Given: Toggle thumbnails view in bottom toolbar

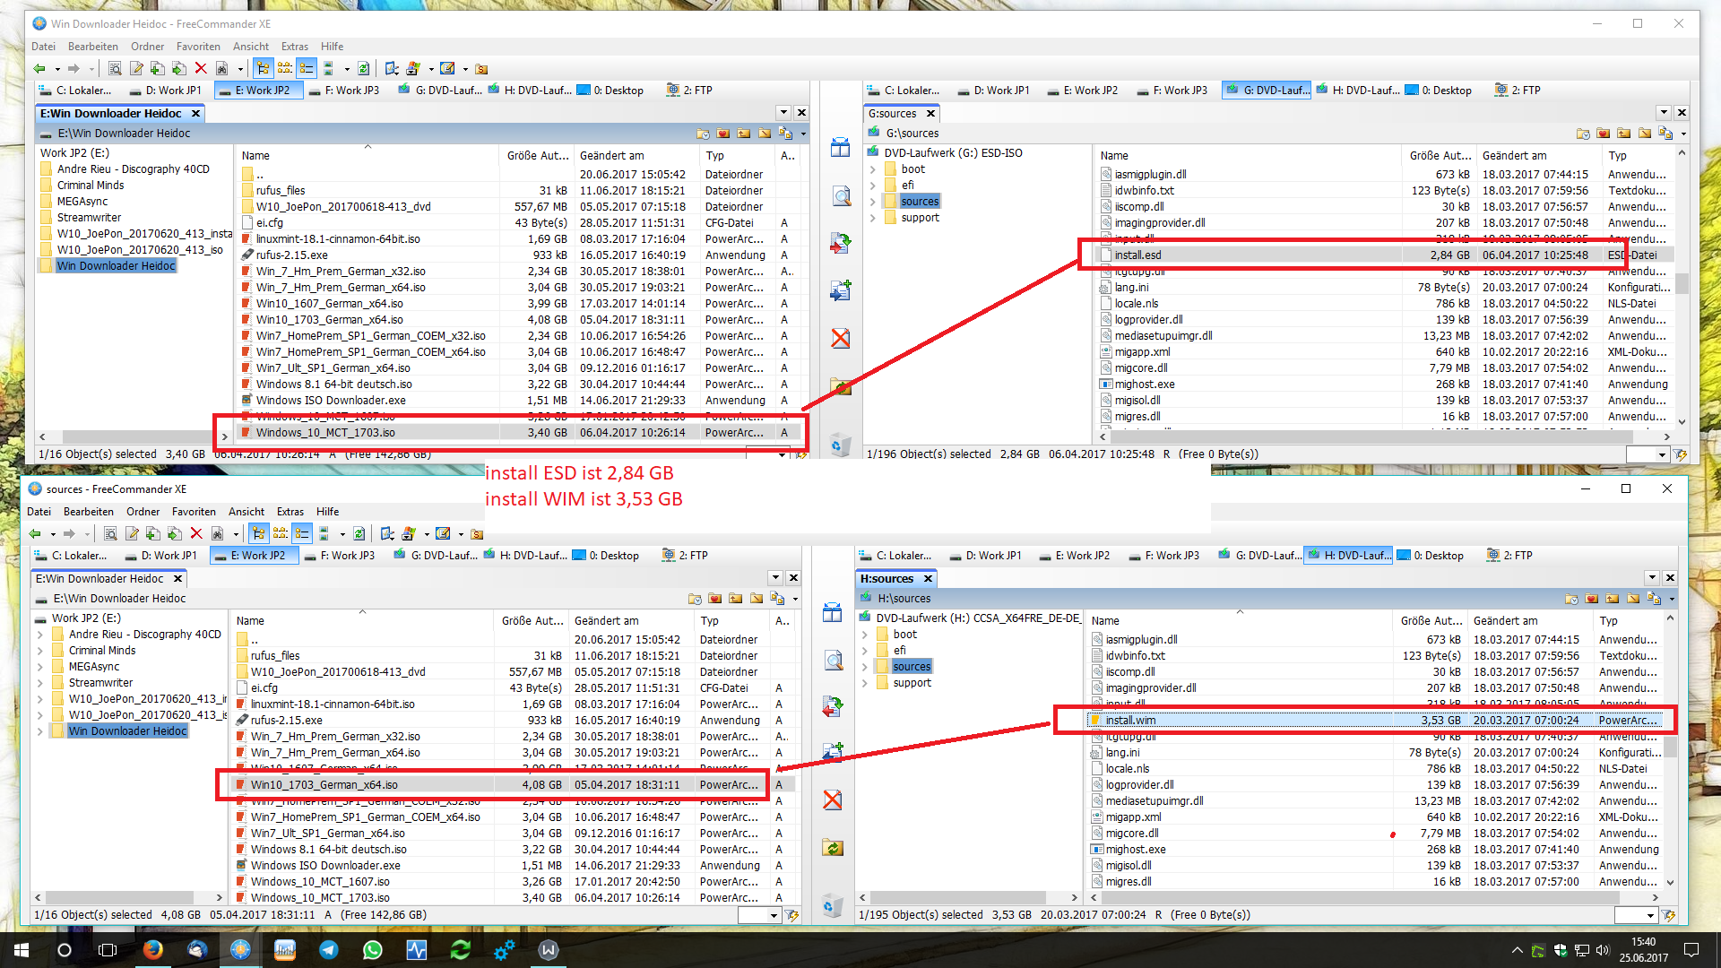Looking at the screenshot, I should (x=324, y=534).
